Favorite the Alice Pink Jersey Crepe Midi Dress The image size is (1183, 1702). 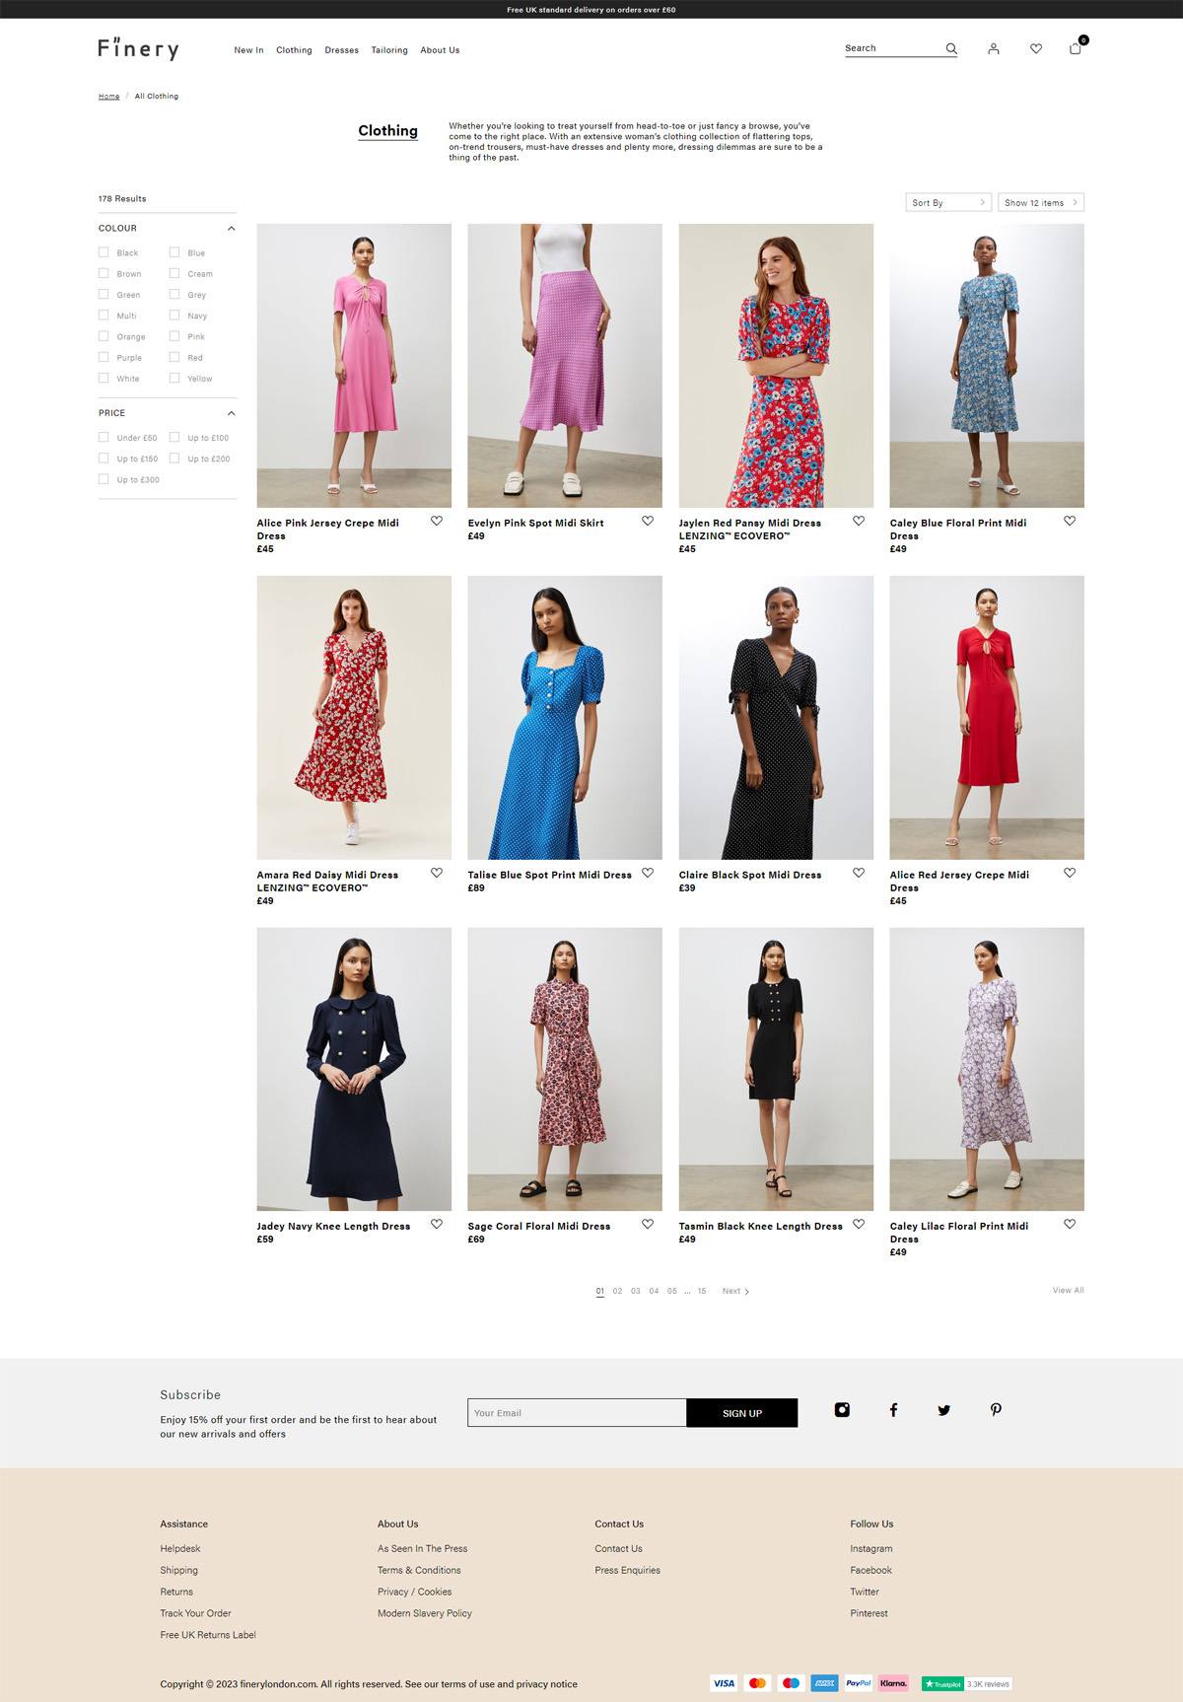pyautogui.click(x=437, y=521)
